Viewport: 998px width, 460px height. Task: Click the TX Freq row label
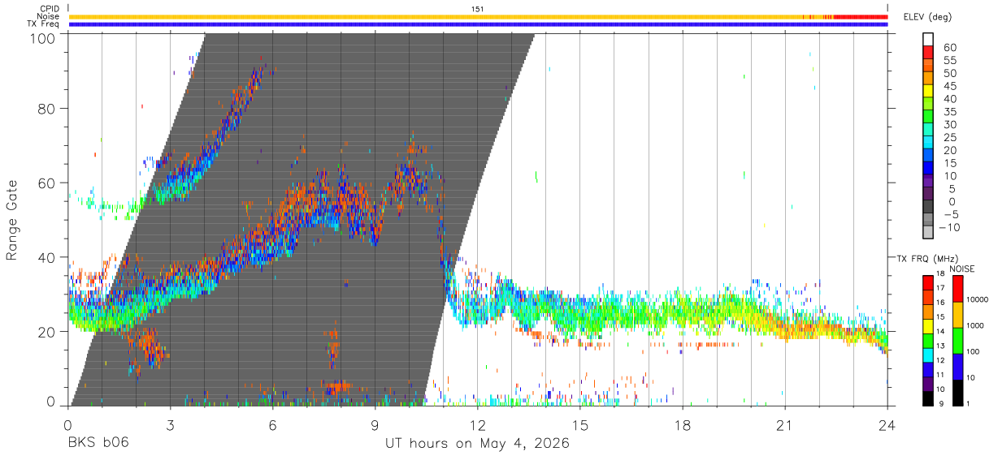click(x=43, y=24)
